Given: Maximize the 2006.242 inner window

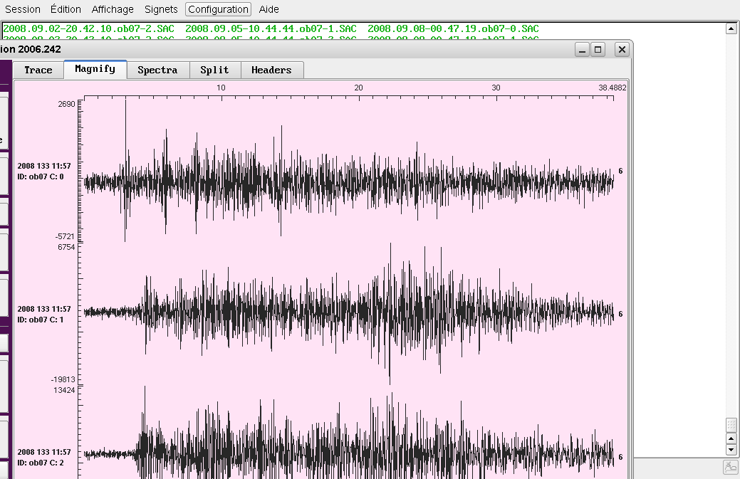Looking at the screenshot, I should tap(598, 50).
